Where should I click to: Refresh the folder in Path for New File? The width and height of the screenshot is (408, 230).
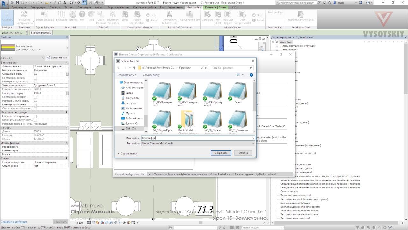pos(206,68)
